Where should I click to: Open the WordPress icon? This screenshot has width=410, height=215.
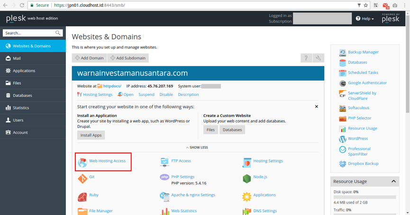pos(343,139)
